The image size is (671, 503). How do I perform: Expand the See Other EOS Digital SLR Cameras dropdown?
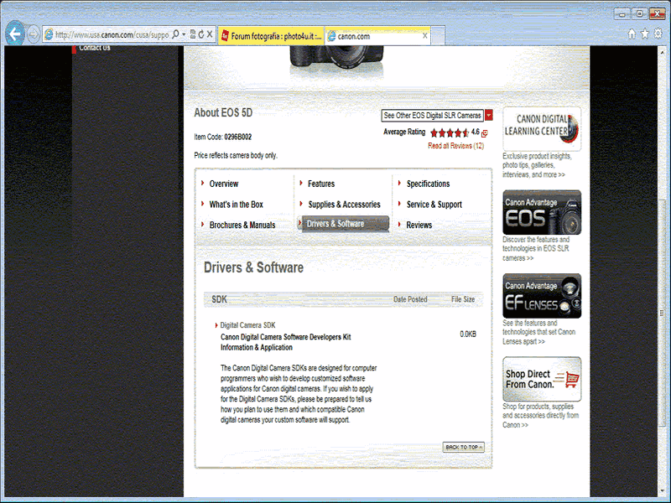(489, 116)
